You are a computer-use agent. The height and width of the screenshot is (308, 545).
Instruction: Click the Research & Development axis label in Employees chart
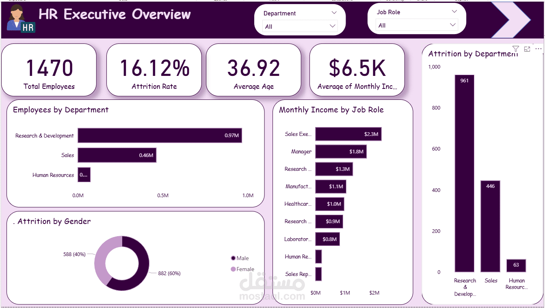click(45, 136)
